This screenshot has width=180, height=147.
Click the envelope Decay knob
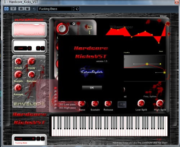(x=31, y=61)
